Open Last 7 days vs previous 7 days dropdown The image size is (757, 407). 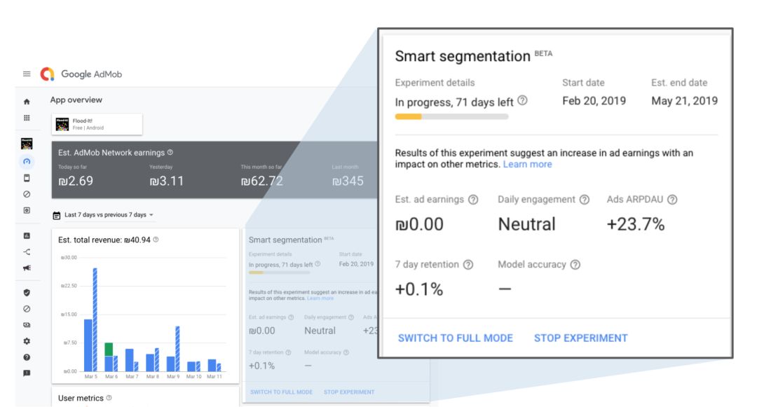[x=109, y=215]
